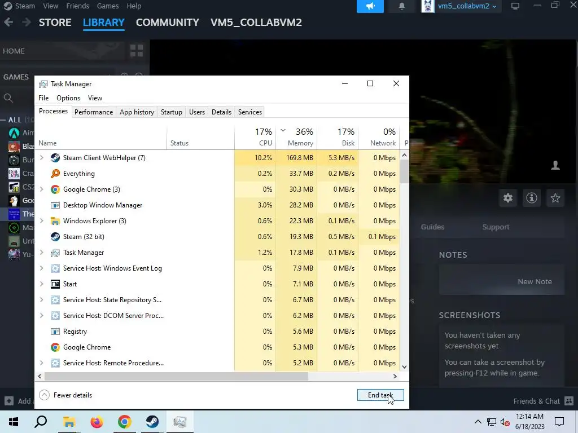Expand Task Manager process row
The image size is (578, 433).
tap(42, 253)
